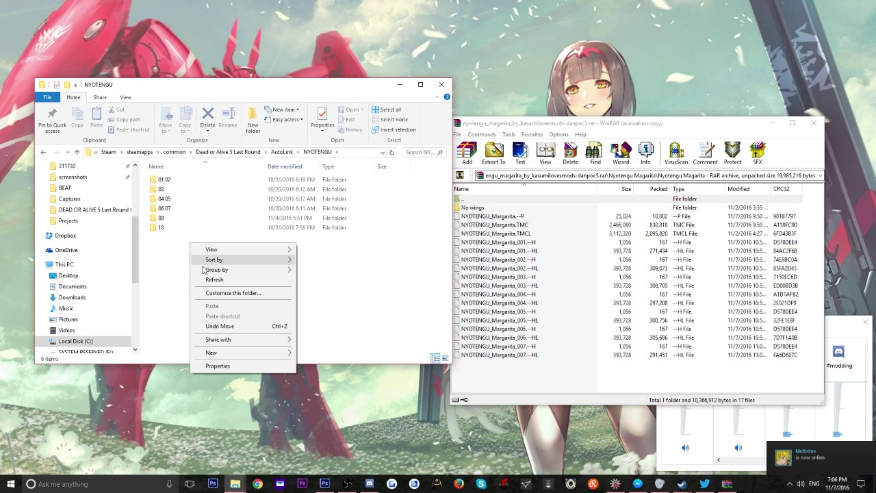Click WinRAR Extract To icon
876x493 pixels.
pos(493,153)
